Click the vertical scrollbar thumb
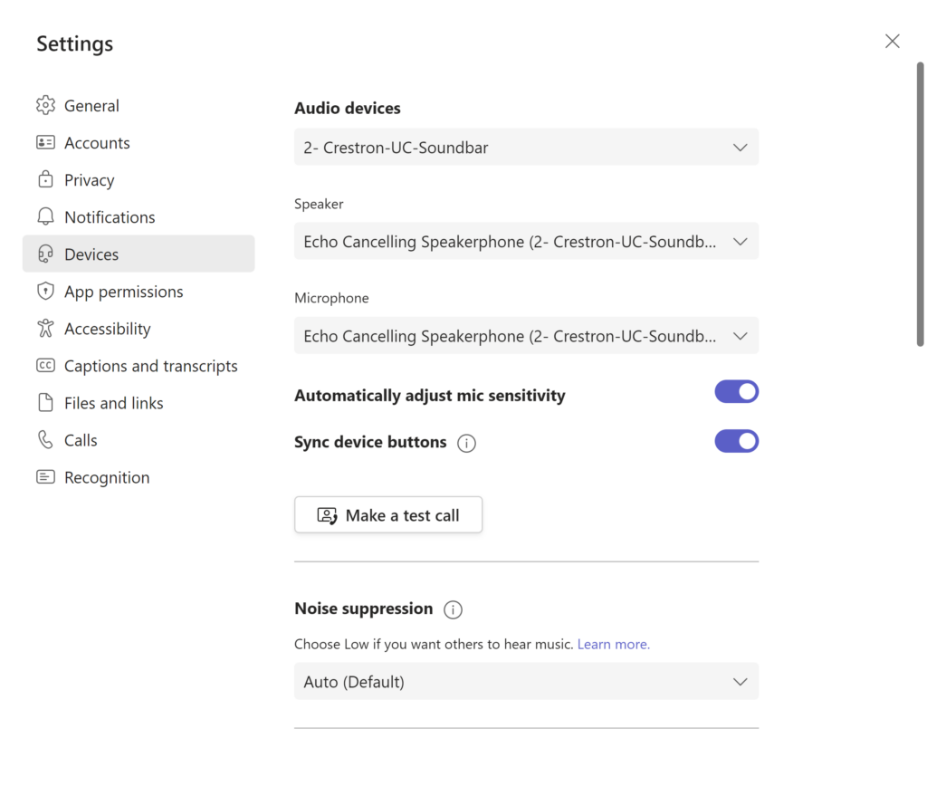 [x=920, y=204]
